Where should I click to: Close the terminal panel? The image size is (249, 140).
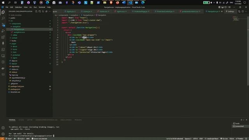coord(246,120)
